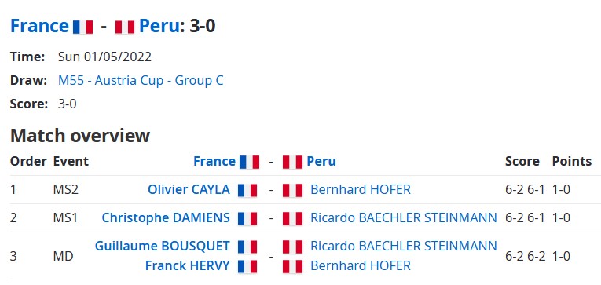Open M55 - Austria Cup - Group C draw
The width and height of the screenshot is (601, 285).
pos(141,80)
